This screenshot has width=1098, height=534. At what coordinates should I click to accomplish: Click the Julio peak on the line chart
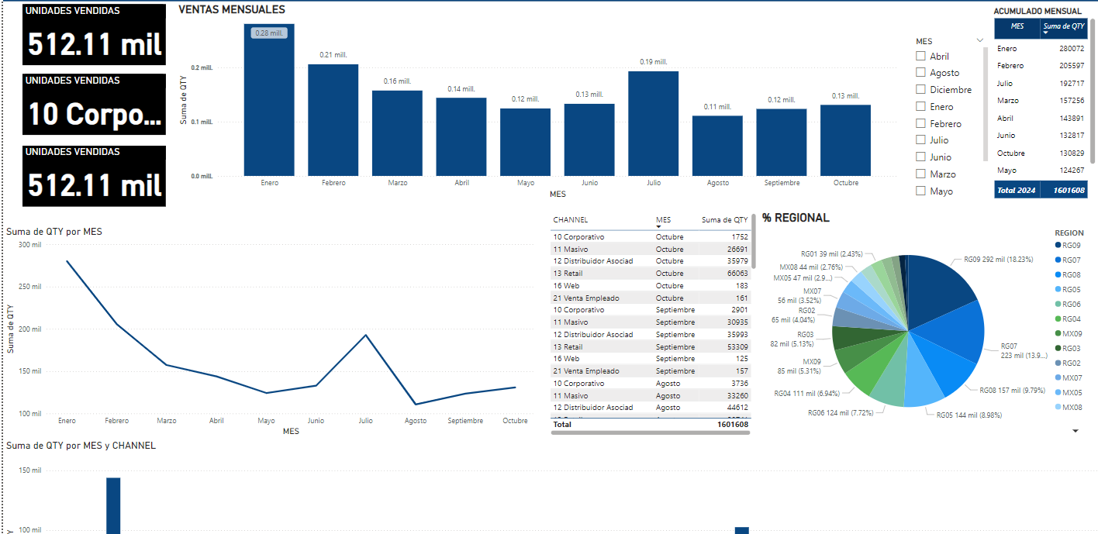click(x=365, y=335)
